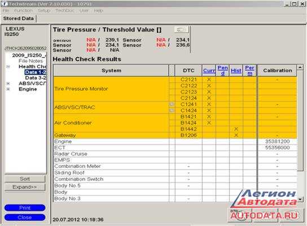Sort by the Perm column link

249,71
